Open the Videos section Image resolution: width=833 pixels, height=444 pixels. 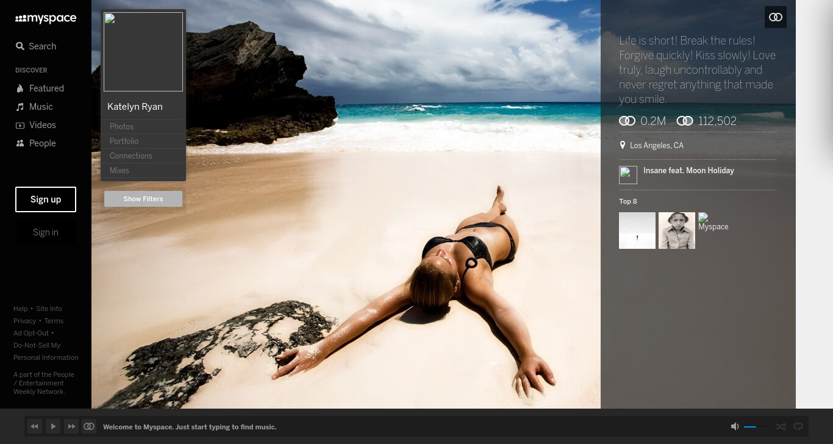pos(35,125)
